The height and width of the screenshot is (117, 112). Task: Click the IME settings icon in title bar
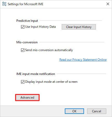point(4,4)
